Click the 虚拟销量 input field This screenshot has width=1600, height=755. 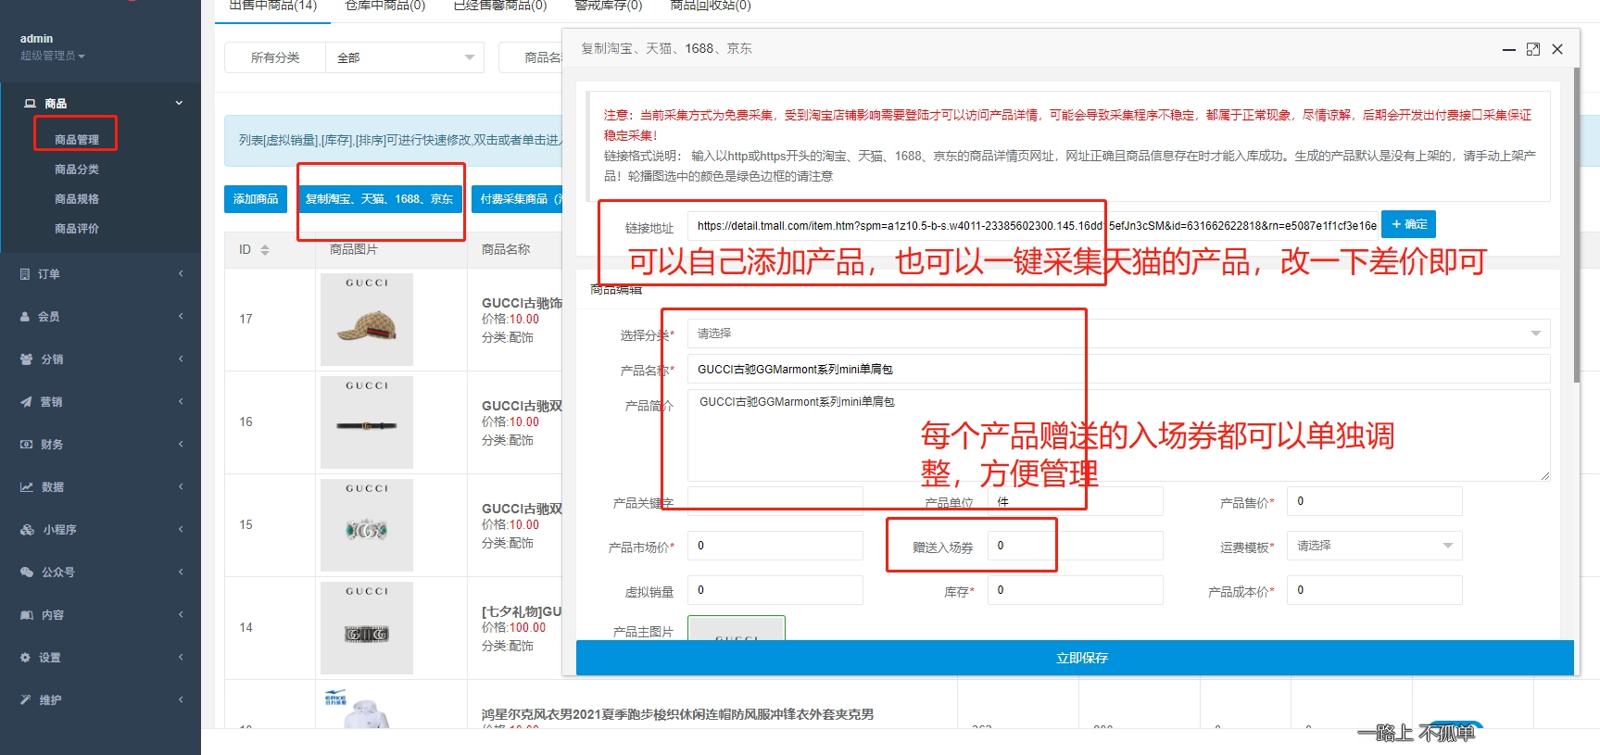coord(775,590)
